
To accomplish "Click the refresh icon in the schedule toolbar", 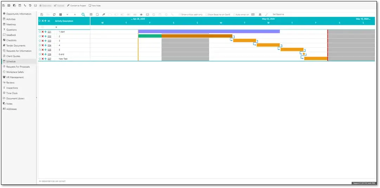I will point(54,14).
